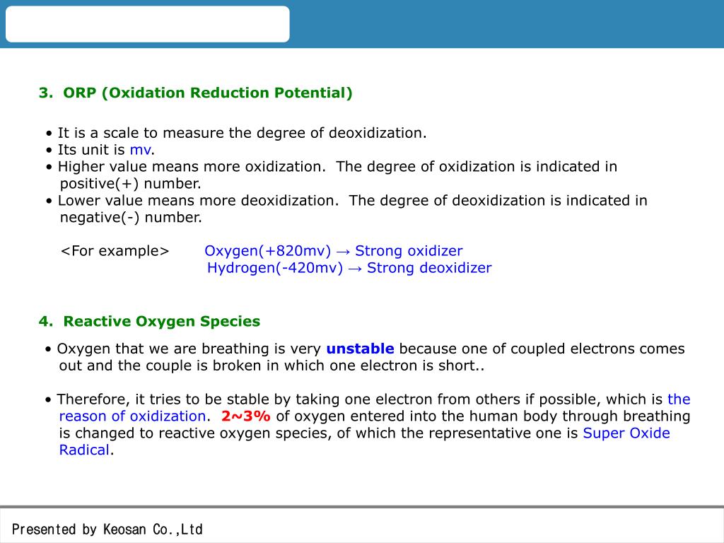724x543 pixels.
Task: Select heading '3. ORP (Oxidation Reduction Potential)'
Action: click(x=196, y=93)
